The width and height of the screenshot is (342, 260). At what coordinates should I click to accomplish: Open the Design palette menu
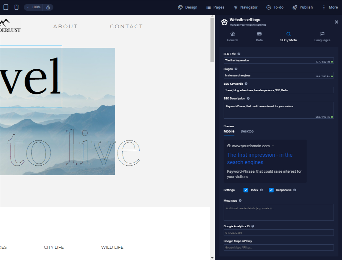click(x=188, y=7)
